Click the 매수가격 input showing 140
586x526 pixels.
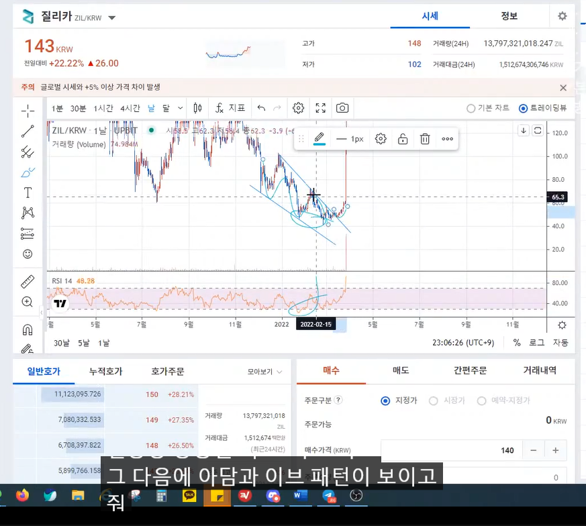[x=452, y=450]
